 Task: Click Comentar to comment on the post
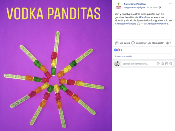[x=139, y=43]
